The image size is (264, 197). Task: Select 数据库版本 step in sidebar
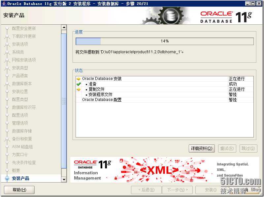22,84
